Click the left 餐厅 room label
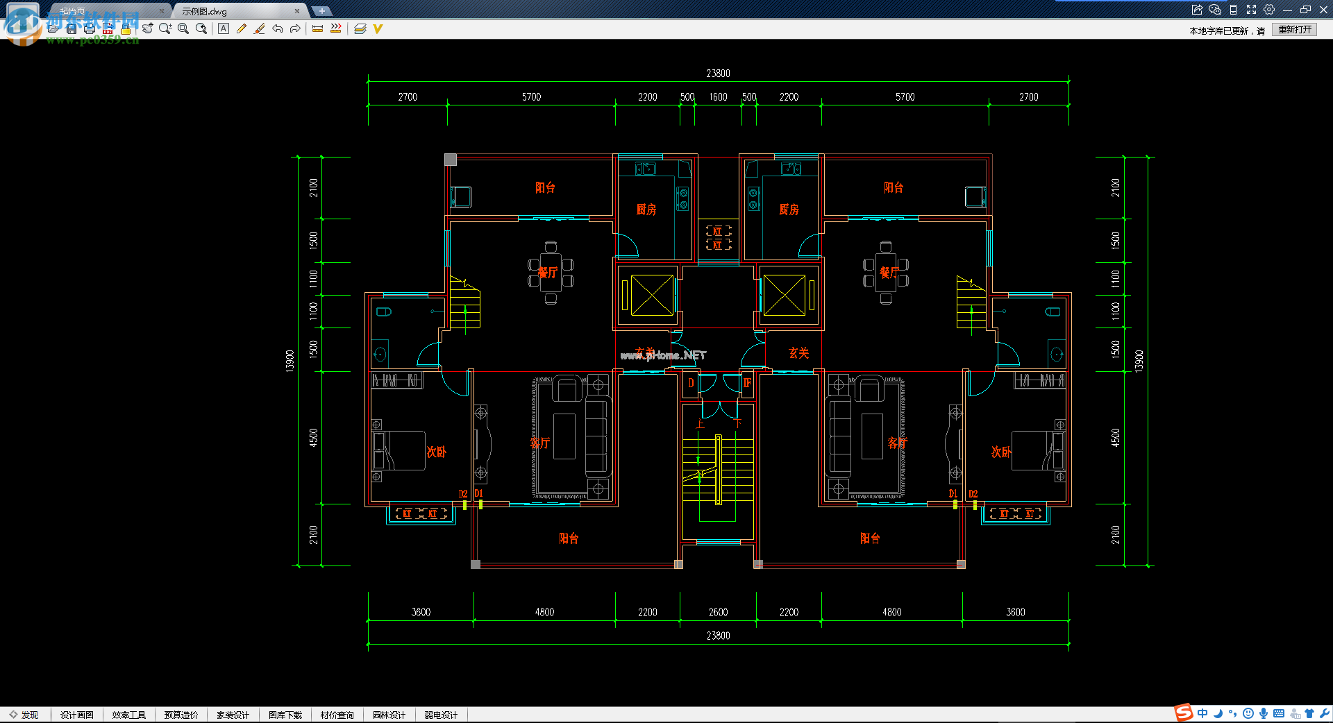Screen dimensions: 1333x723 point(548,273)
